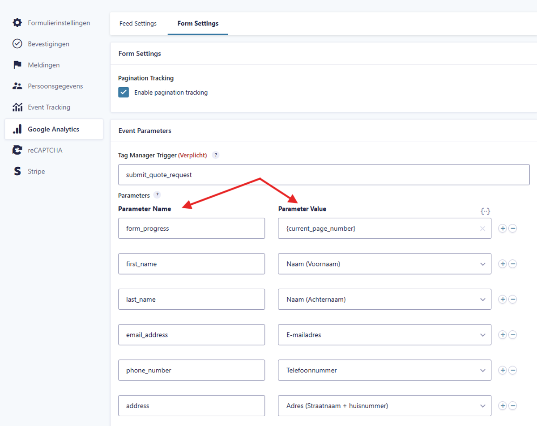Click the Stripe S logo icon

click(x=17, y=171)
